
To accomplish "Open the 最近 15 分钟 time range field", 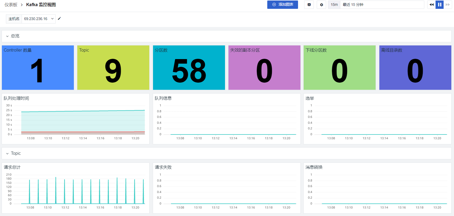I will point(382,5).
